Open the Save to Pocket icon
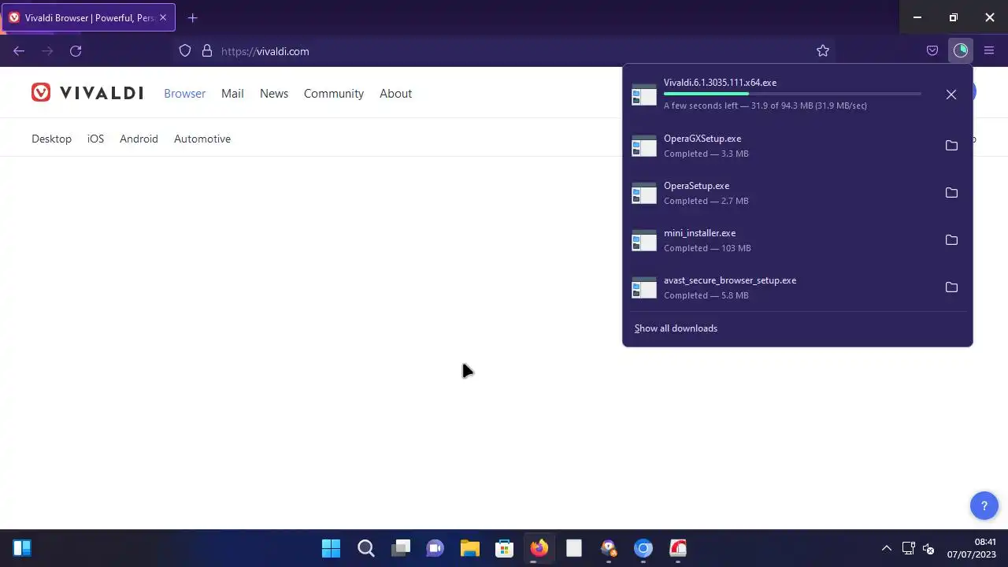Image resolution: width=1008 pixels, height=567 pixels. click(x=932, y=51)
